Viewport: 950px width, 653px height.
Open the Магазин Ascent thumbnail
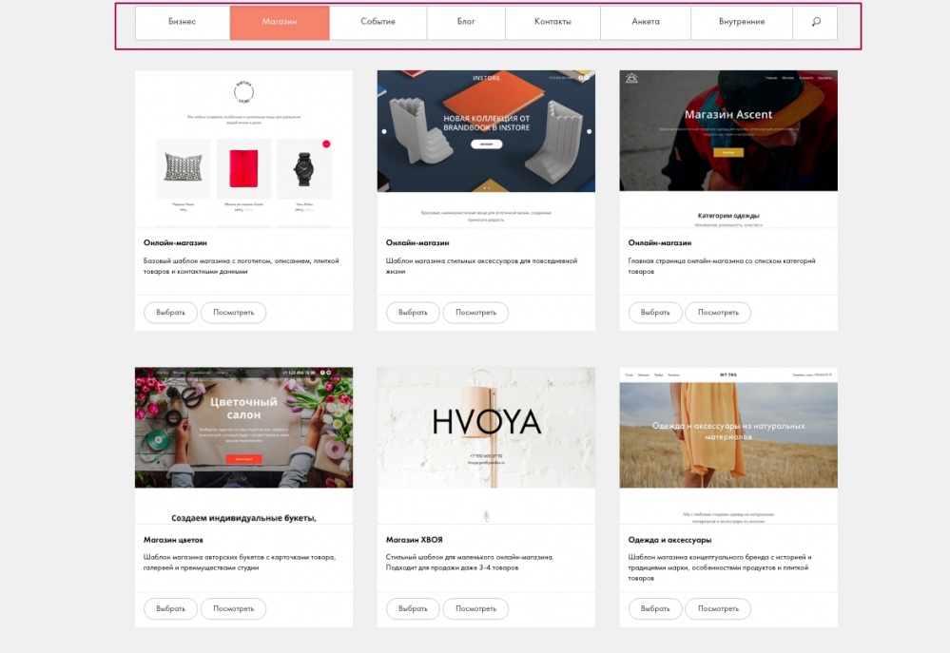[x=728, y=149]
